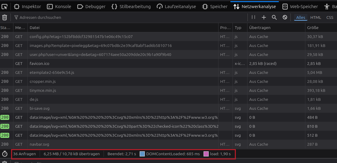
Task: Switch to the Inspektor tab
Action: 27,6
